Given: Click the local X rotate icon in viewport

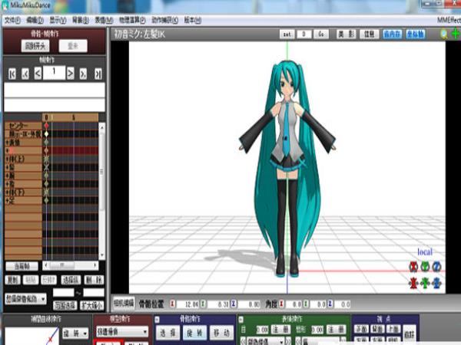Looking at the screenshot, I should click(x=413, y=266).
